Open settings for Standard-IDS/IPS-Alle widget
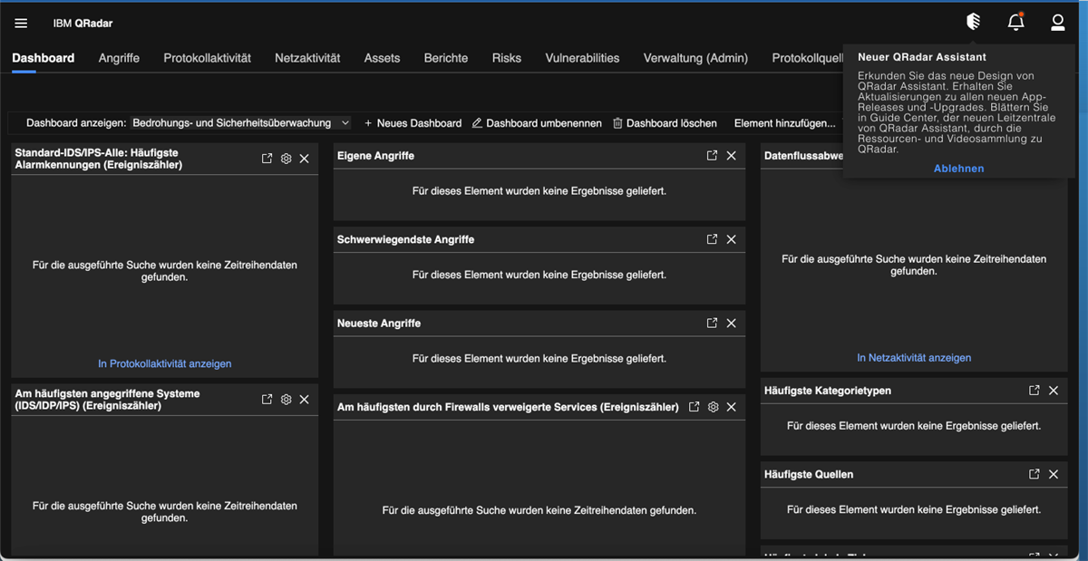 tap(286, 159)
